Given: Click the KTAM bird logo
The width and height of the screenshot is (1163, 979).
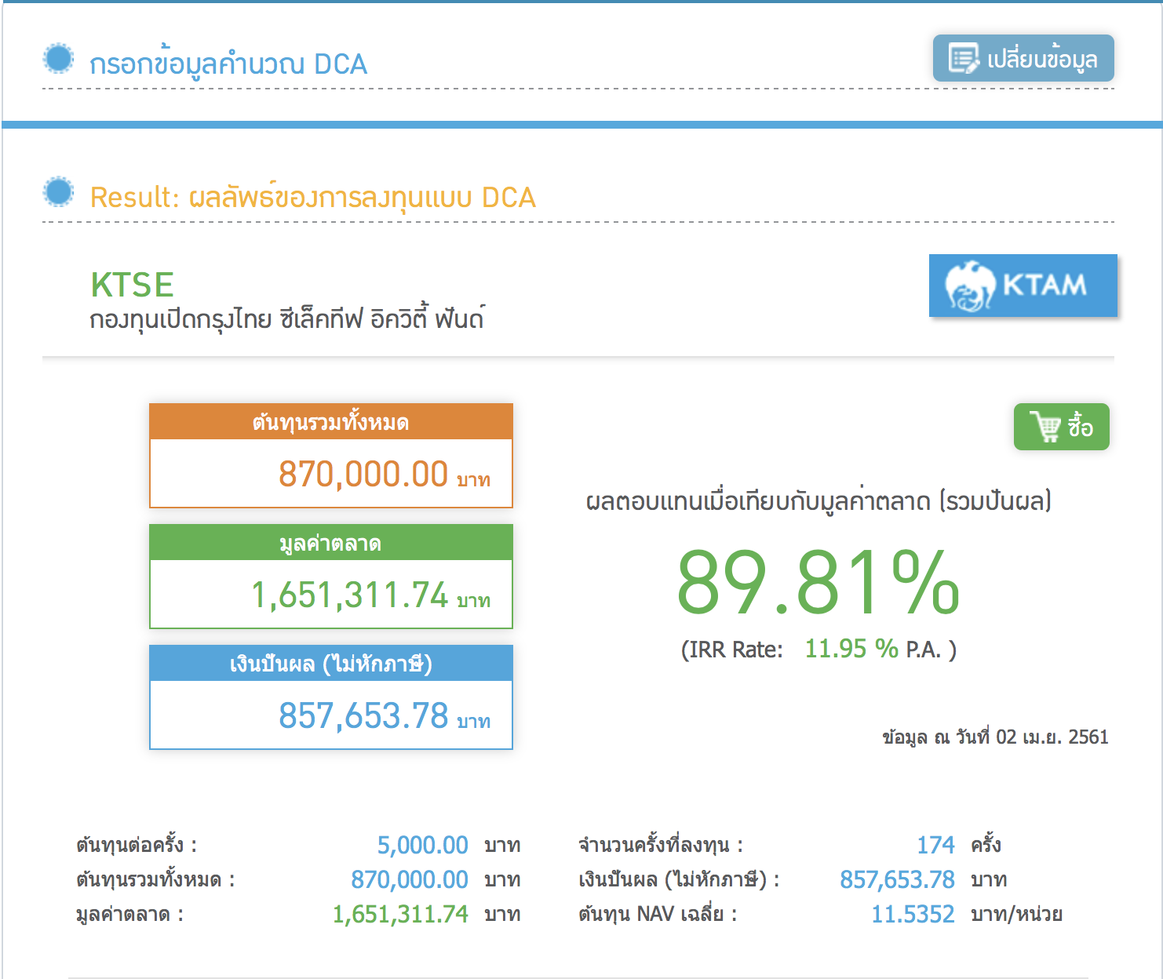Looking at the screenshot, I should click(x=970, y=286).
